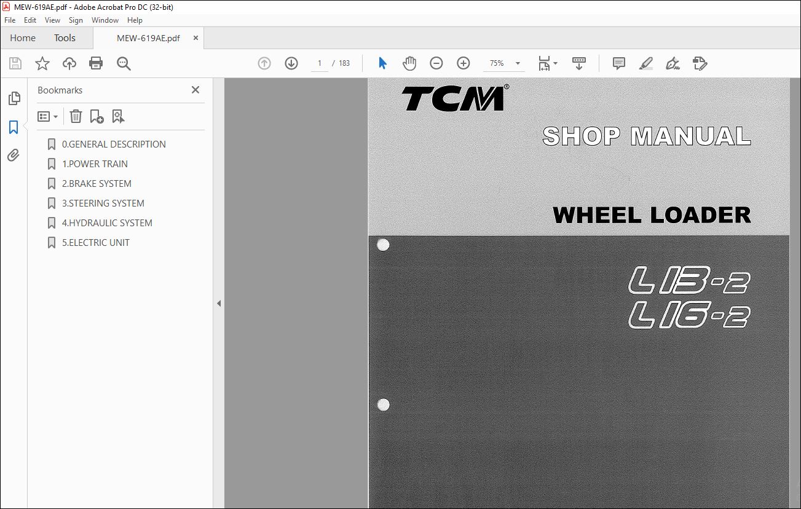801x509 pixels.
Task: Add a comment sticky note
Action: [x=619, y=63]
